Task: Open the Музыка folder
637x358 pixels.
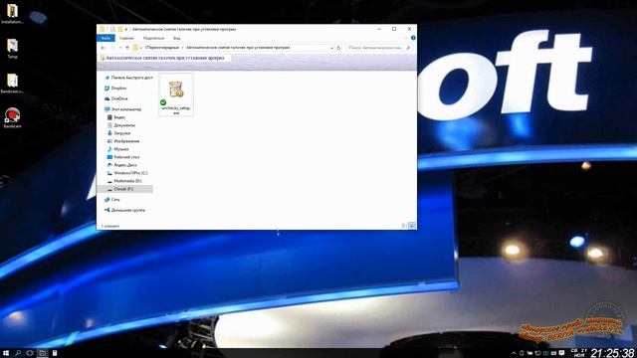Action: coord(117,149)
